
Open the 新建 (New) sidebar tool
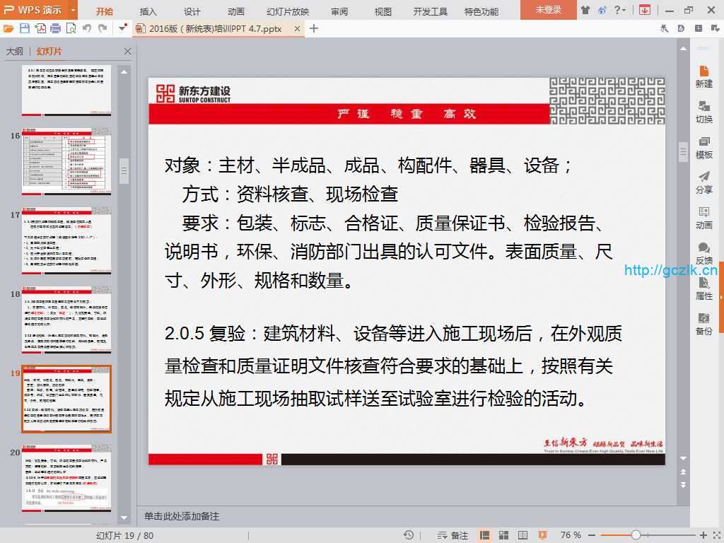point(703,76)
